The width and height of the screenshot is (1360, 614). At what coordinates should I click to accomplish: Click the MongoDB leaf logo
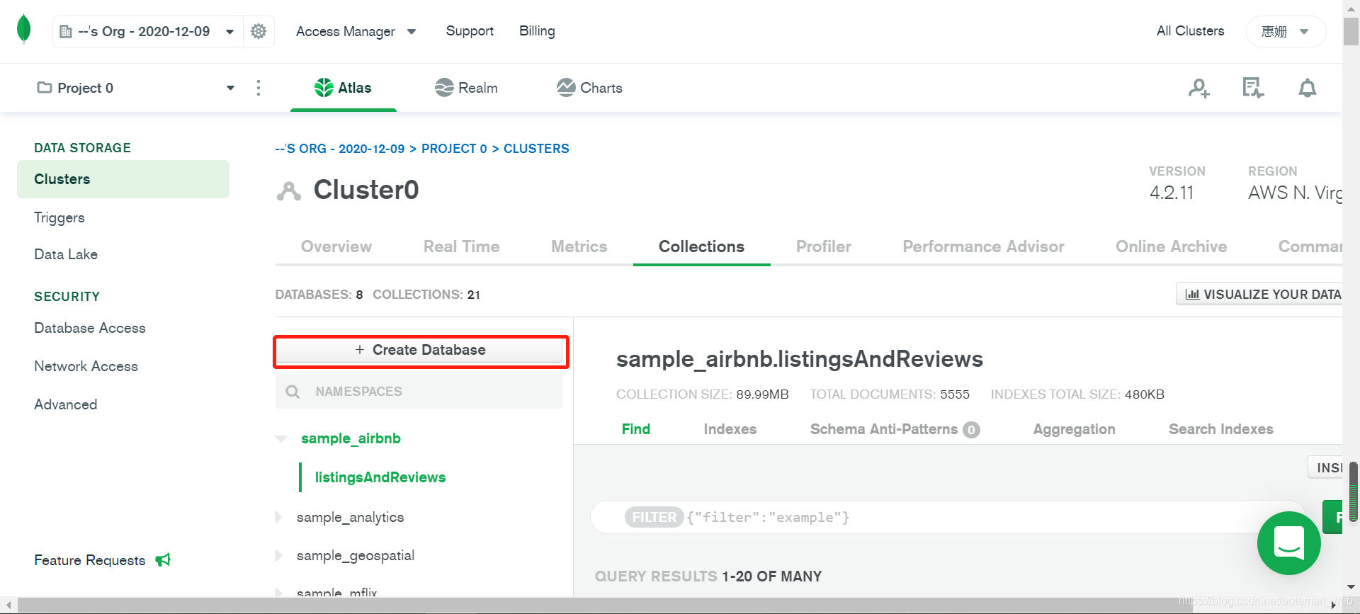[x=24, y=29]
